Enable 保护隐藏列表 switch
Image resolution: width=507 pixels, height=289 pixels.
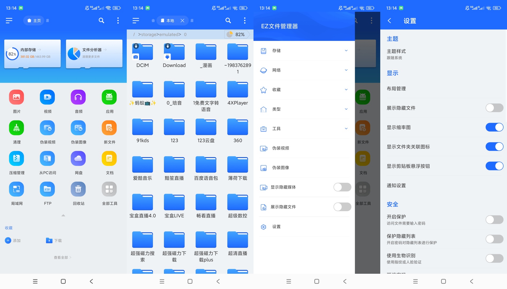click(494, 239)
